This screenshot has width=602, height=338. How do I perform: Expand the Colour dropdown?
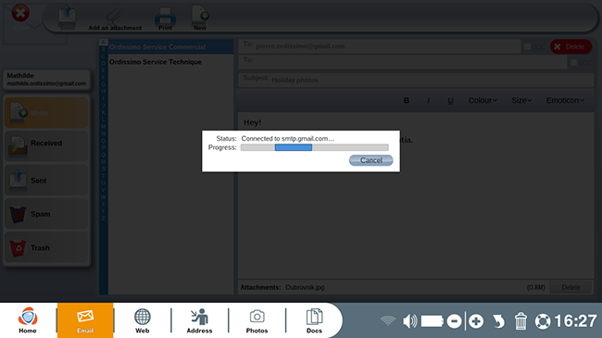coord(483,101)
